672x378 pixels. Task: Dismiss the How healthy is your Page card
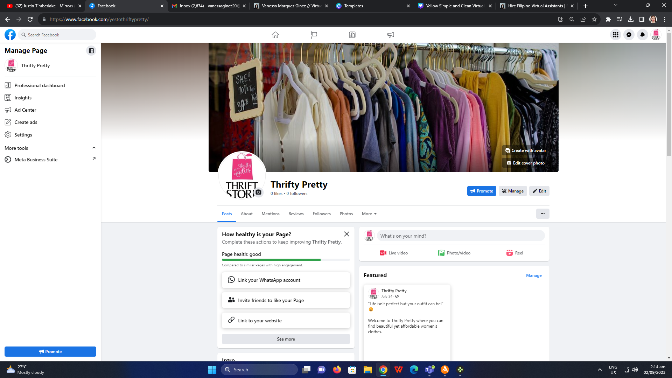pyautogui.click(x=346, y=234)
